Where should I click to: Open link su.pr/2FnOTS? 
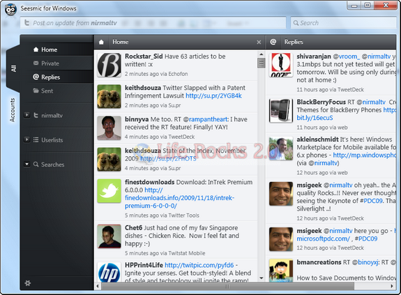[168, 158]
